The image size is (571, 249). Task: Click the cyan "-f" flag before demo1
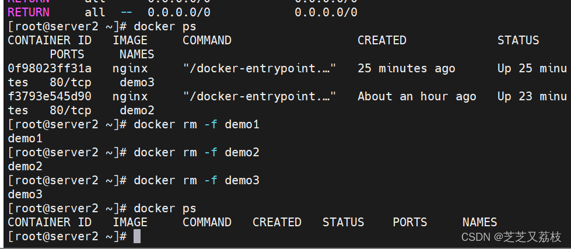click(x=211, y=124)
